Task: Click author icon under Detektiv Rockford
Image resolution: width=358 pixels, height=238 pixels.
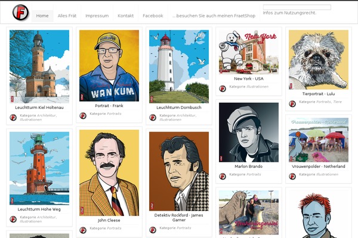Action: point(153,230)
